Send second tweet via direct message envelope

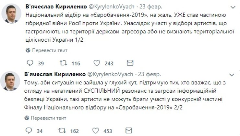130,131
